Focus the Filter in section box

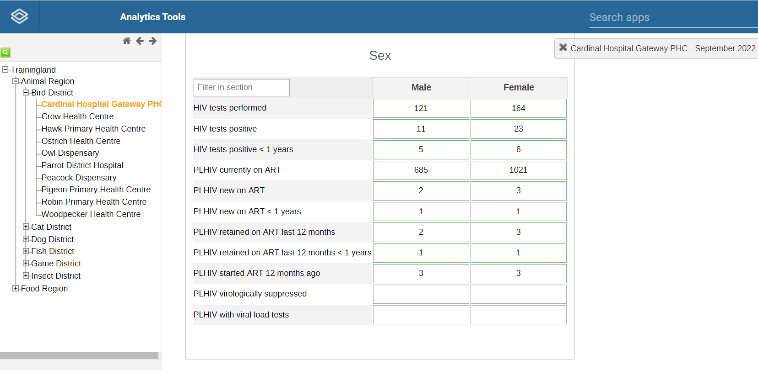click(242, 88)
